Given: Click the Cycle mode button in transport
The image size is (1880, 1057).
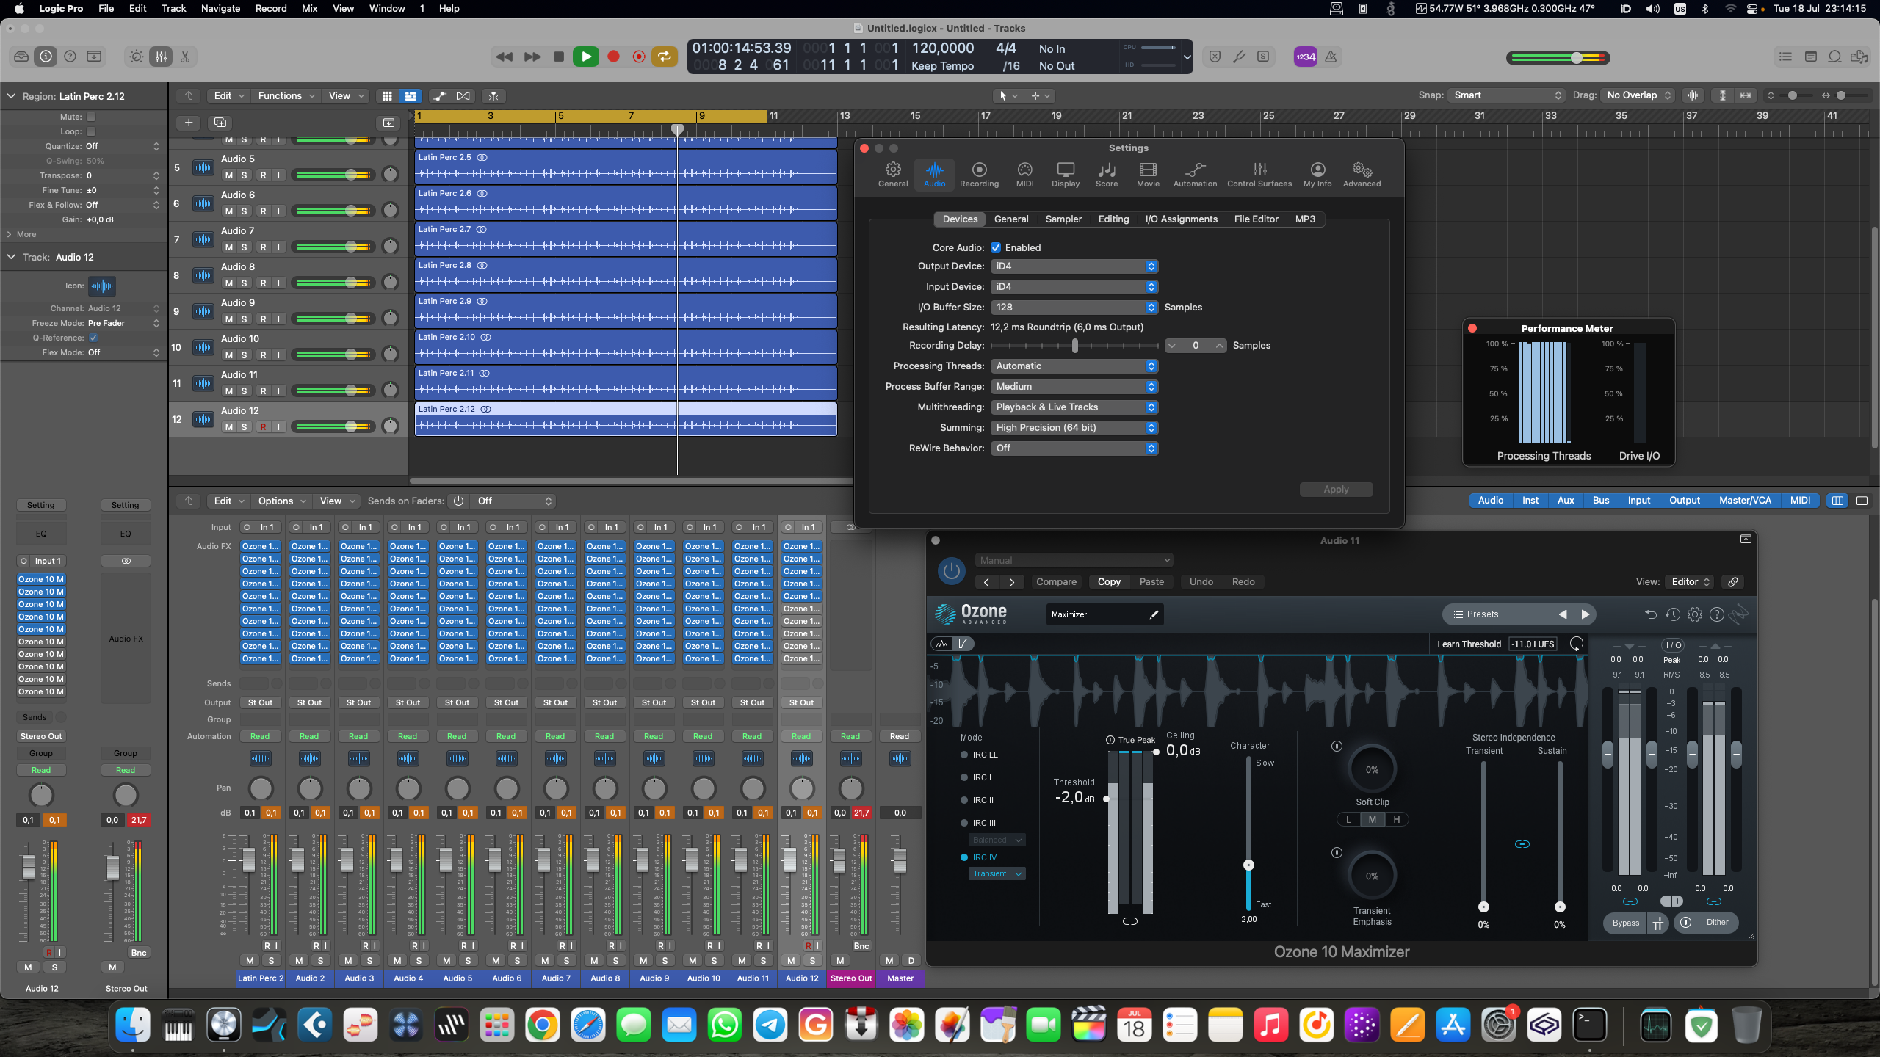Looking at the screenshot, I should 664,57.
